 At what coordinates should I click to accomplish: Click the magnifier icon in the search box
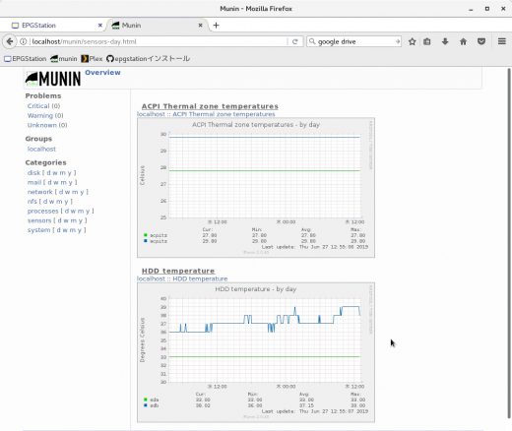pyautogui.click(x=312, y=41)
